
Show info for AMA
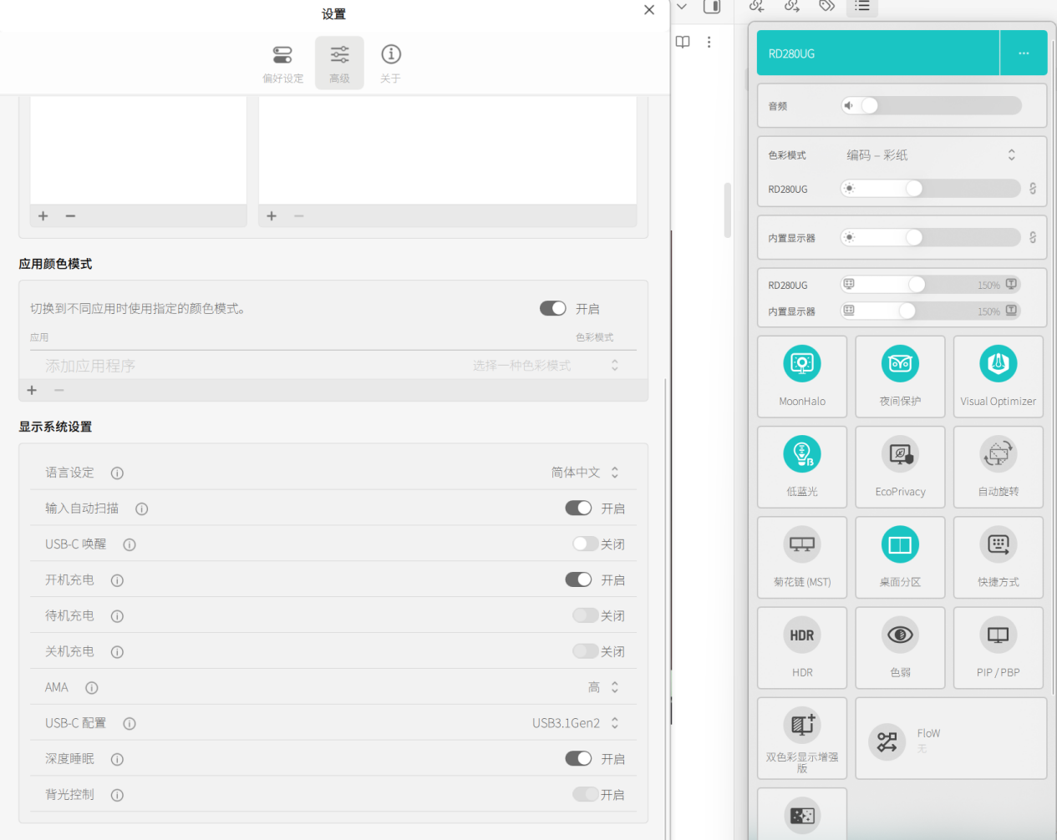(92, 688)
